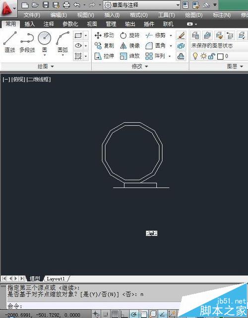Screen dimensions: 248x318
Task: Open the Rectangle tool dropdown arrow
Action: [x=86, y=36]
